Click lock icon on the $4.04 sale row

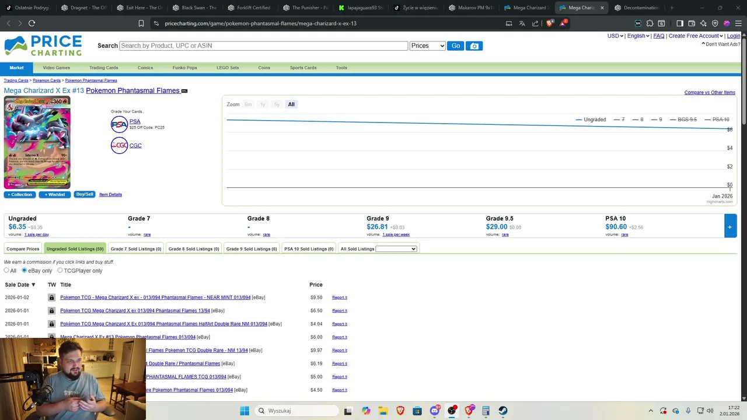pos(51,324)
